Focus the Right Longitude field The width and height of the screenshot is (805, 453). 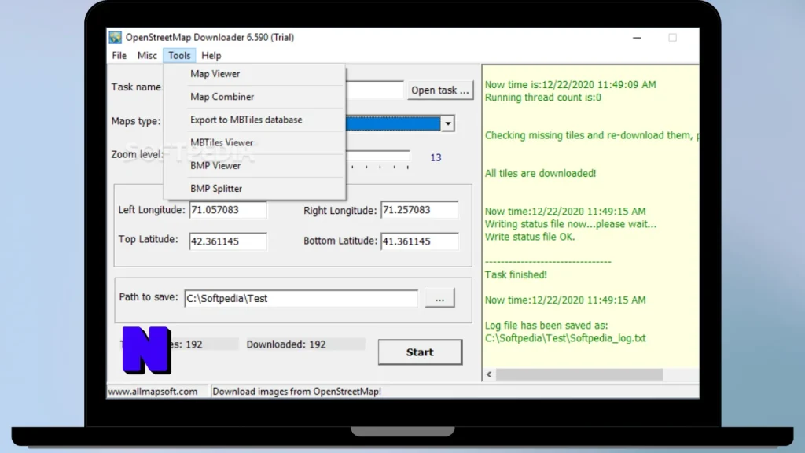pos(420,210)
